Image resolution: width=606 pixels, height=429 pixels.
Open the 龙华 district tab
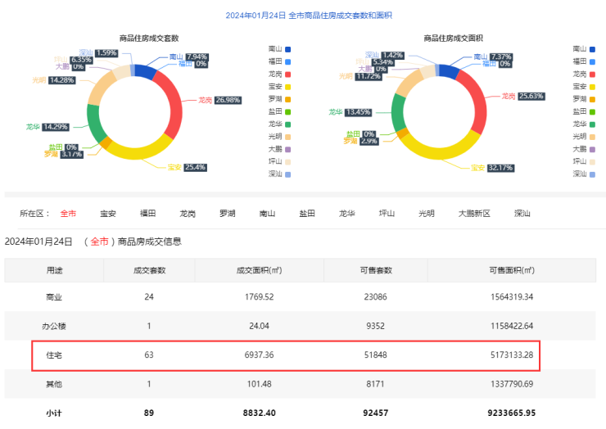point(347,214)
